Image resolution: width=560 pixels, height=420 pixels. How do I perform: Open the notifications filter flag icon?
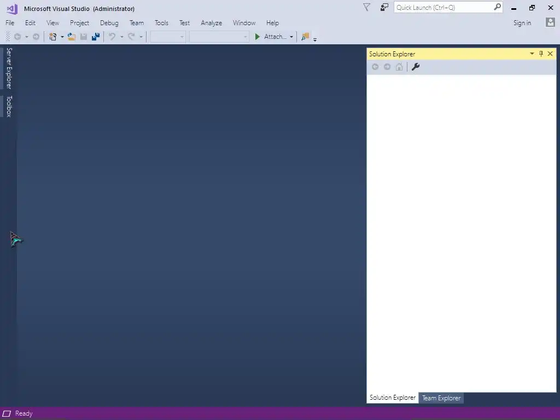tap(366, 7)
